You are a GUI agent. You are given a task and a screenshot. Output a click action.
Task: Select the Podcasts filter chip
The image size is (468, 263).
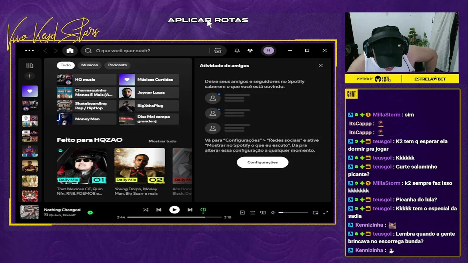coord(117,65)
